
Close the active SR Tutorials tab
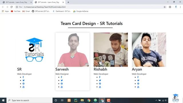click(x=63, y=2)
